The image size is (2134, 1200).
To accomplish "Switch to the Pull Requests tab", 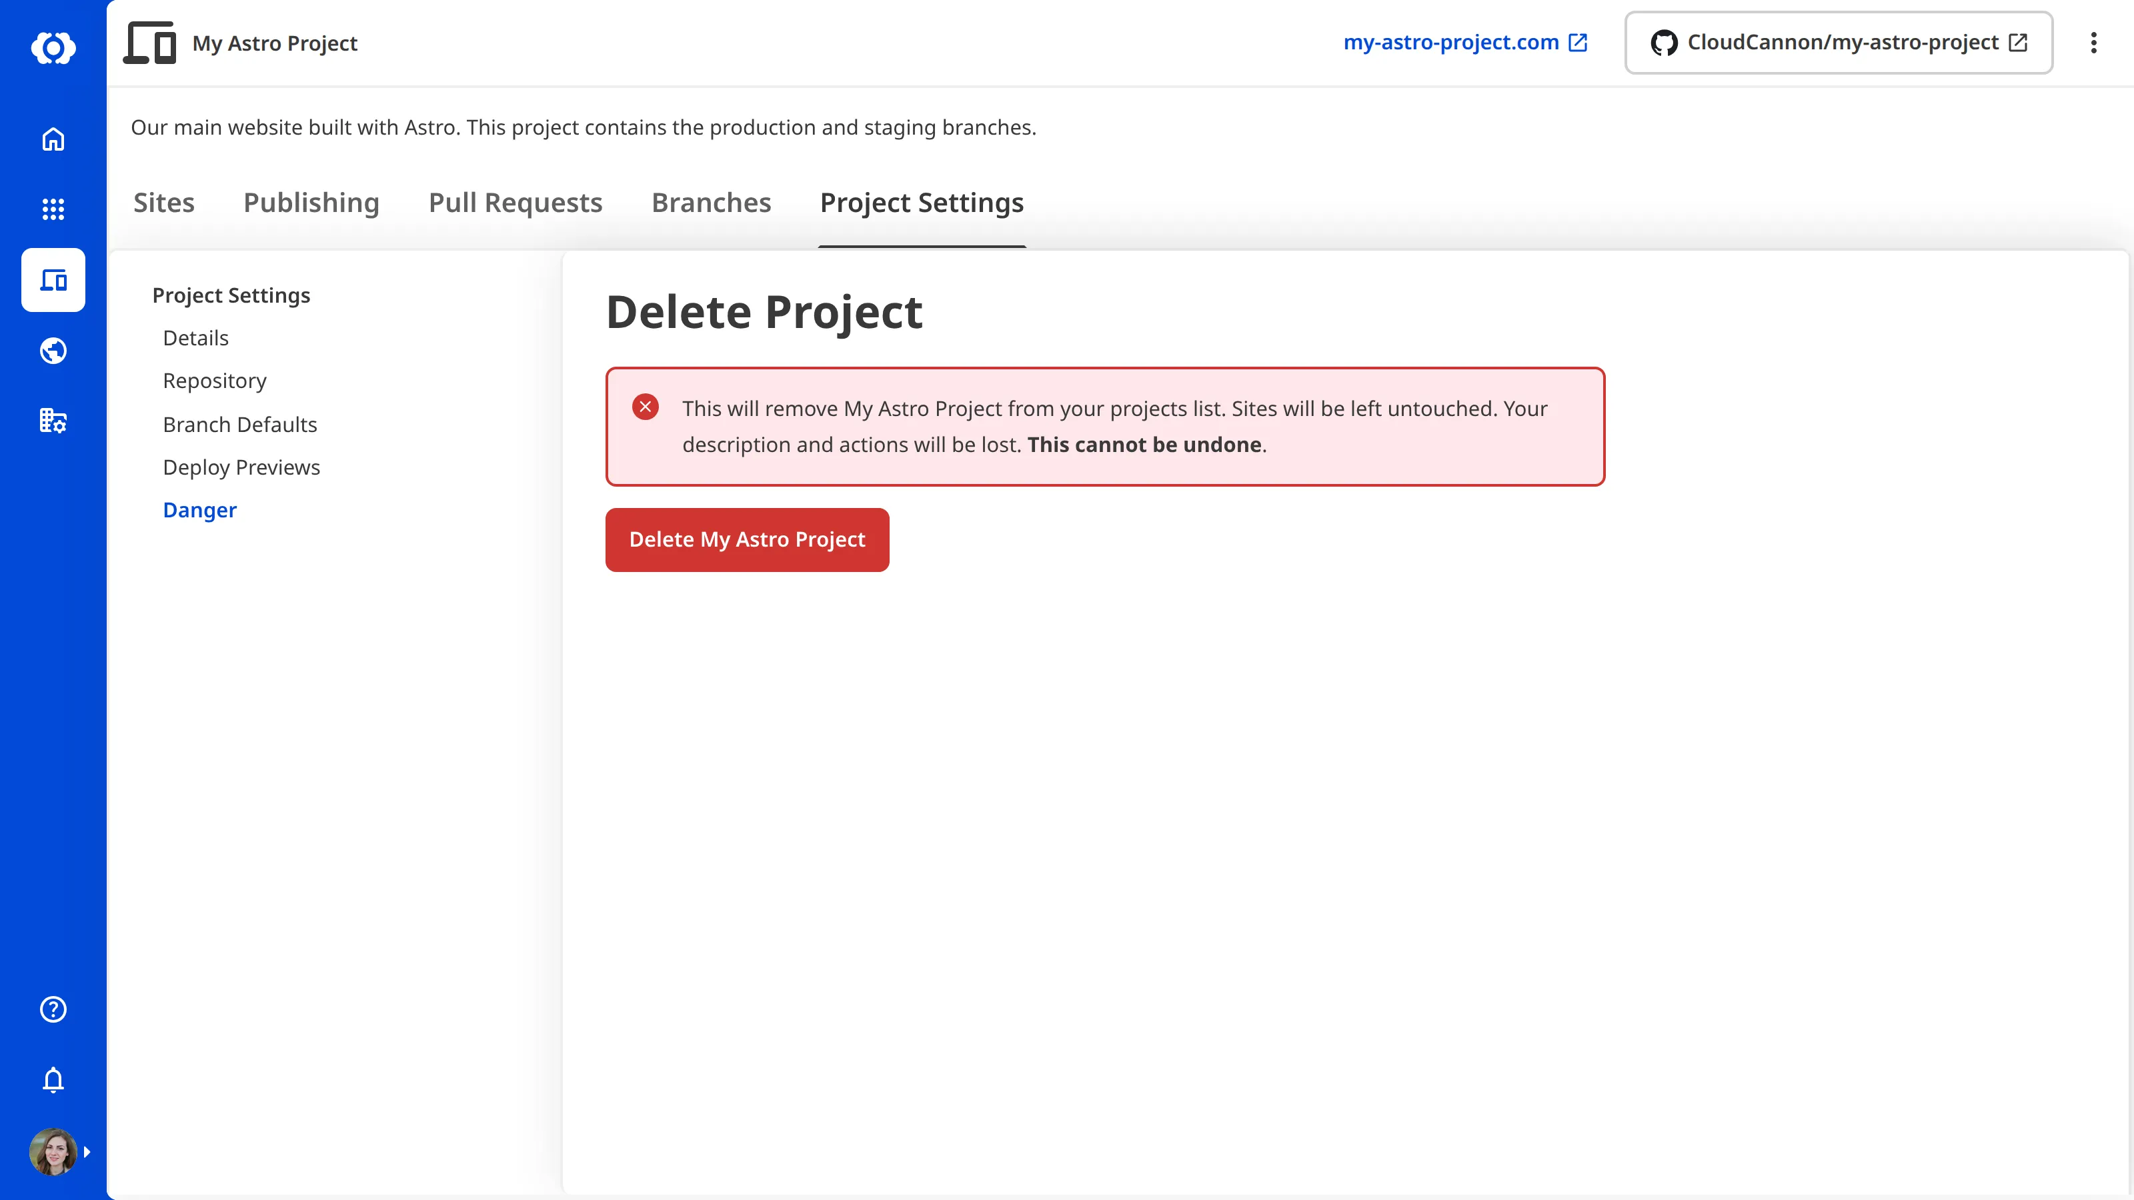I will (515, 203).
